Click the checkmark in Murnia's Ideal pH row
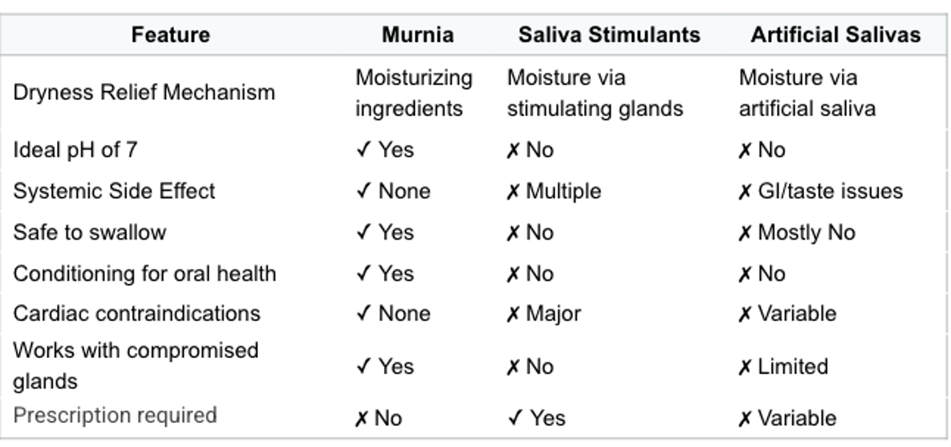 point(363,150)
